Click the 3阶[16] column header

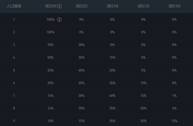113,6
